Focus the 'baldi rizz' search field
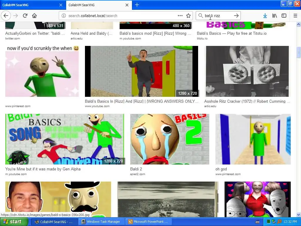The height and width of the screenshot is (226, 301). pyautogui.click(x=218, y=16)
